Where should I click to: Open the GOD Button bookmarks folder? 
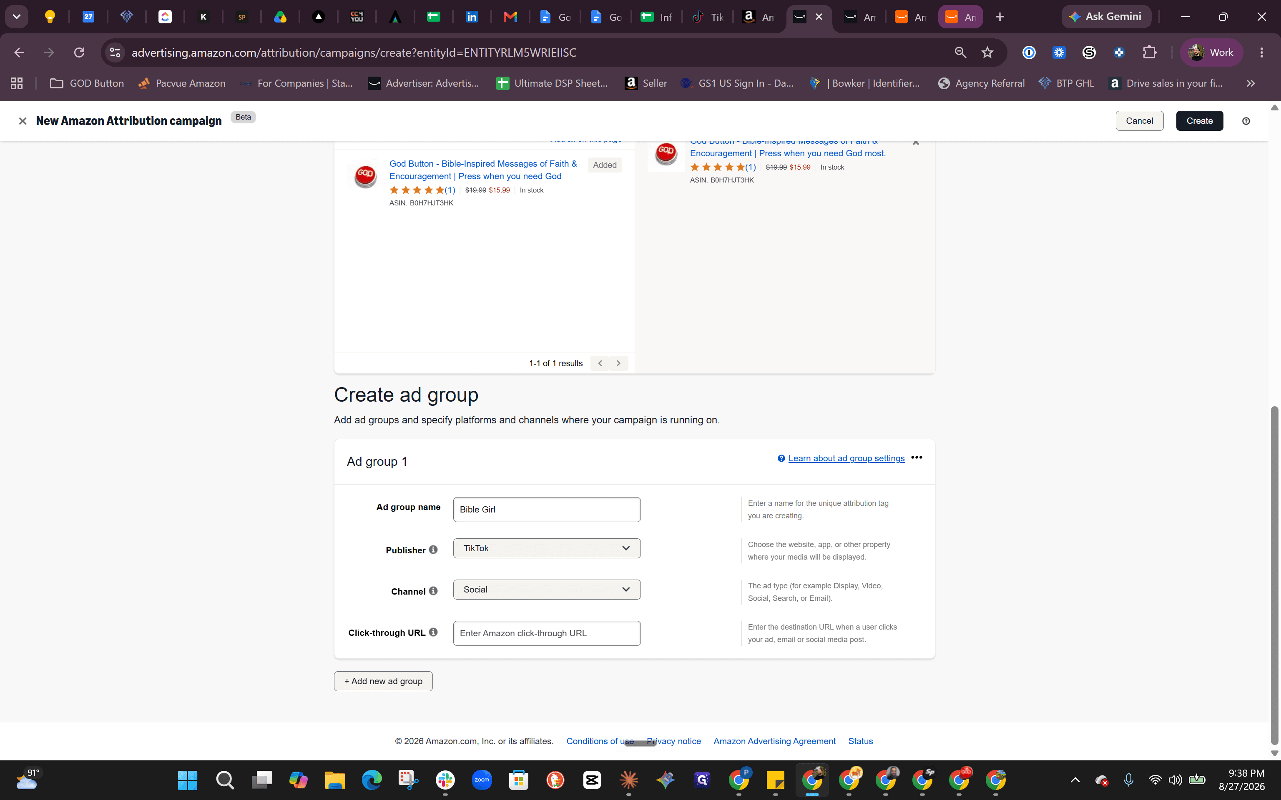pos(87,83)
